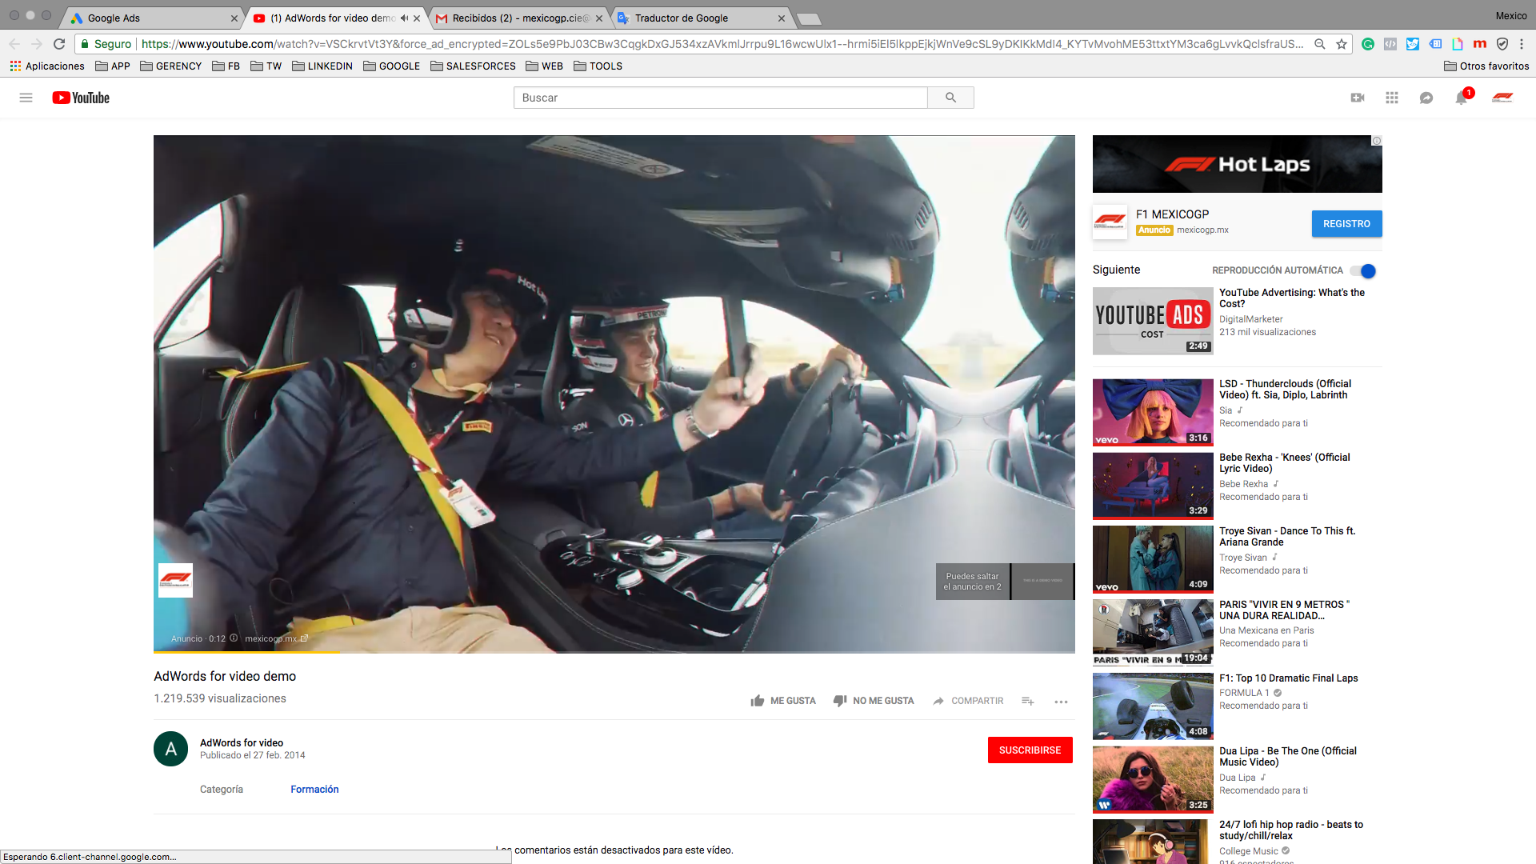This screenshot has width=1536, height=864.
Task: Click the mexicogp.mx link in video overlay
Action: [x=276, y=638]
